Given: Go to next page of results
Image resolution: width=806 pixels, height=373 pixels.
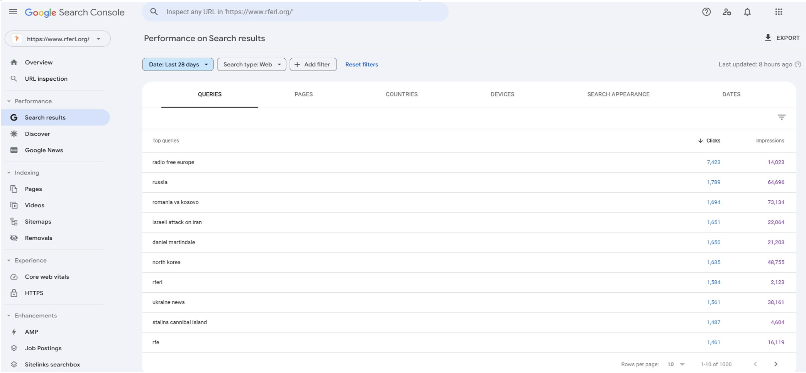Looking at the screenshot, I should click(776, 364).
